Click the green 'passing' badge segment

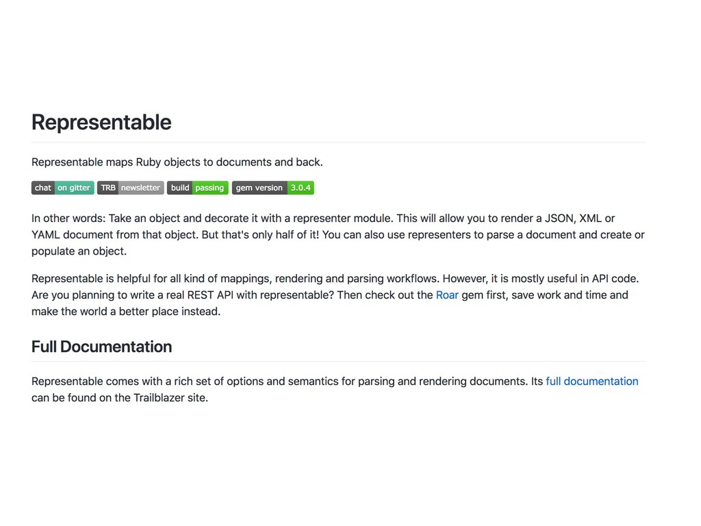click(209, 188)
